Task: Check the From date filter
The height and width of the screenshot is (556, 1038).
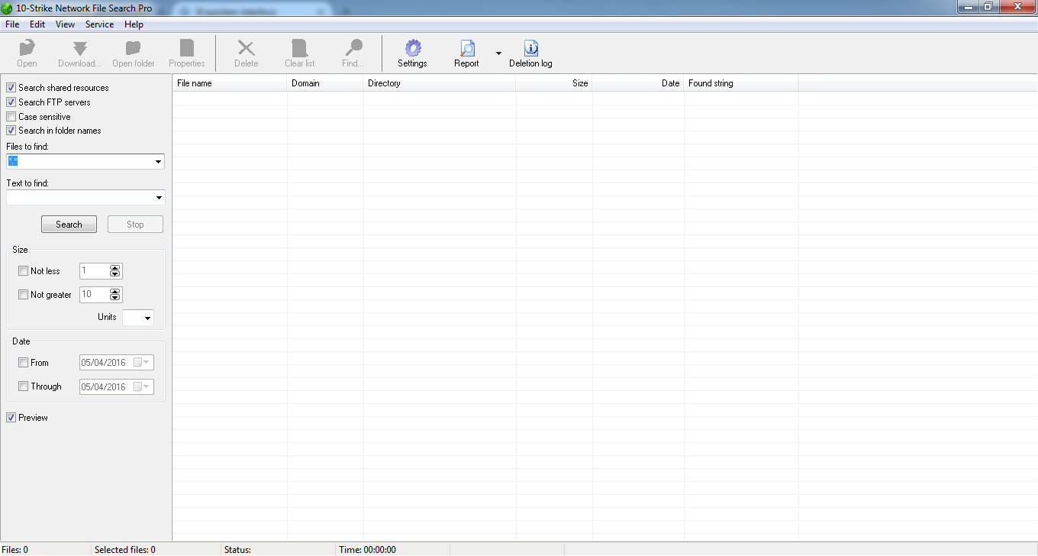Action: (x=24, y=363)
